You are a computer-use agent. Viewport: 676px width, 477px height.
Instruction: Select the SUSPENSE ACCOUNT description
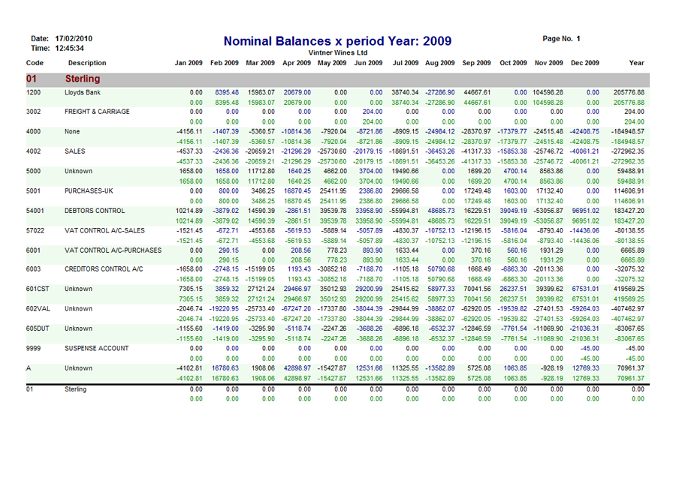[97, 348]
